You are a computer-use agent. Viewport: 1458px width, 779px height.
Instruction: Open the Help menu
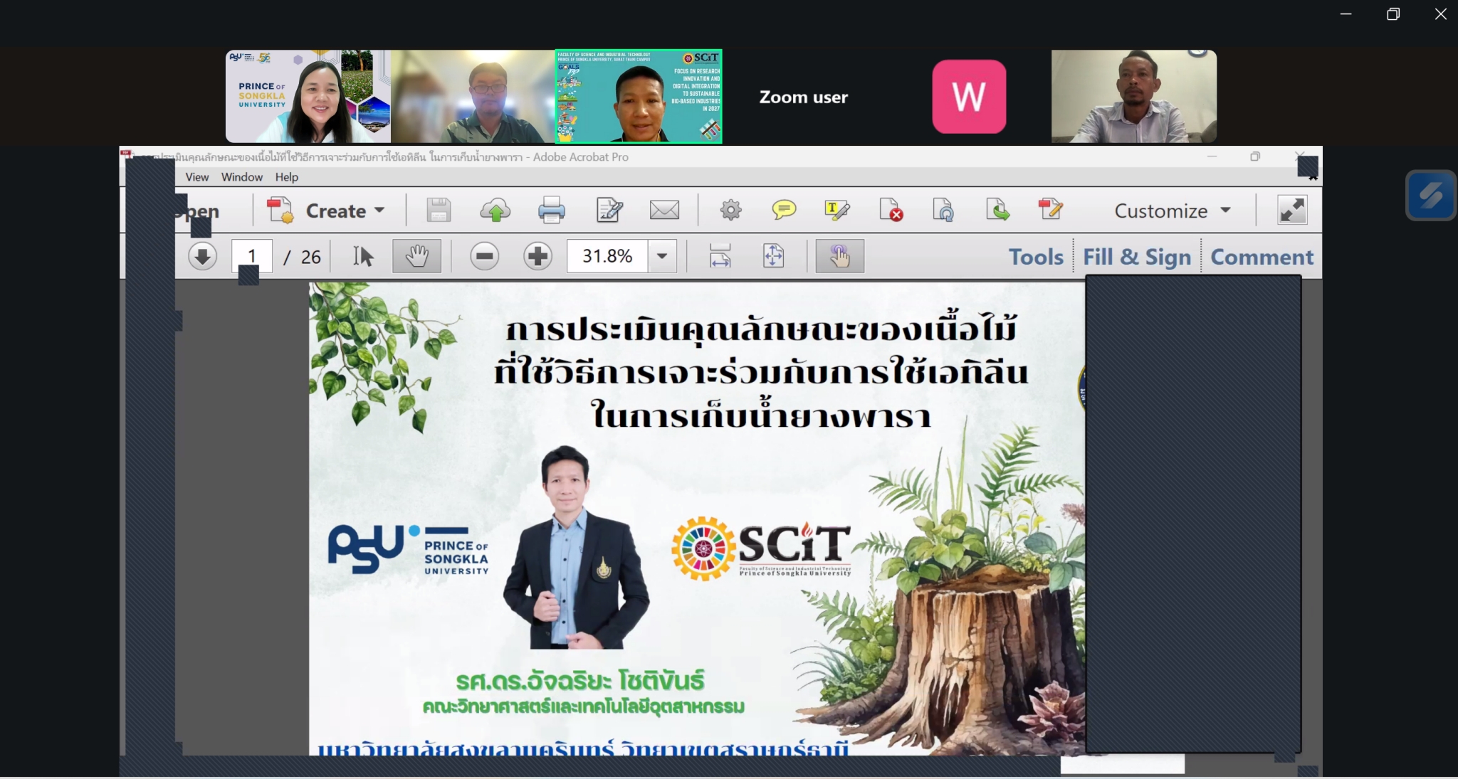pos(286,177)
